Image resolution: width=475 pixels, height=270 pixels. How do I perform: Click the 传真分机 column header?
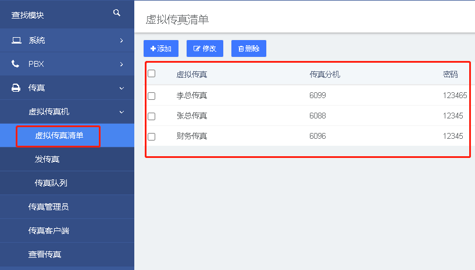(x=325, y=74)
